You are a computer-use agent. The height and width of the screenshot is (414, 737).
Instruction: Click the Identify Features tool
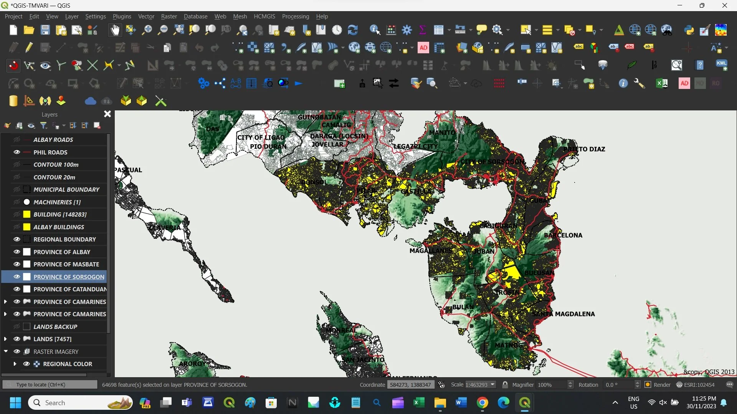[375, 30]
